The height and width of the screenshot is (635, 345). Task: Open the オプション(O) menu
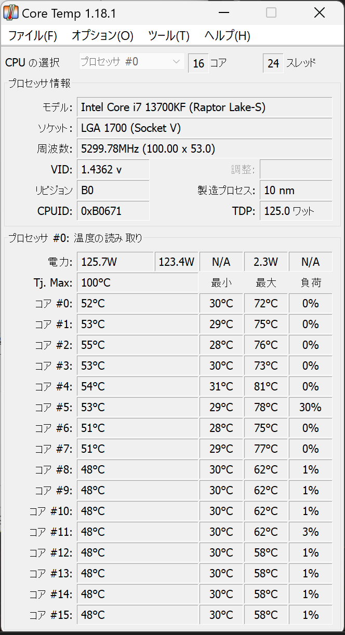(102, 36)
